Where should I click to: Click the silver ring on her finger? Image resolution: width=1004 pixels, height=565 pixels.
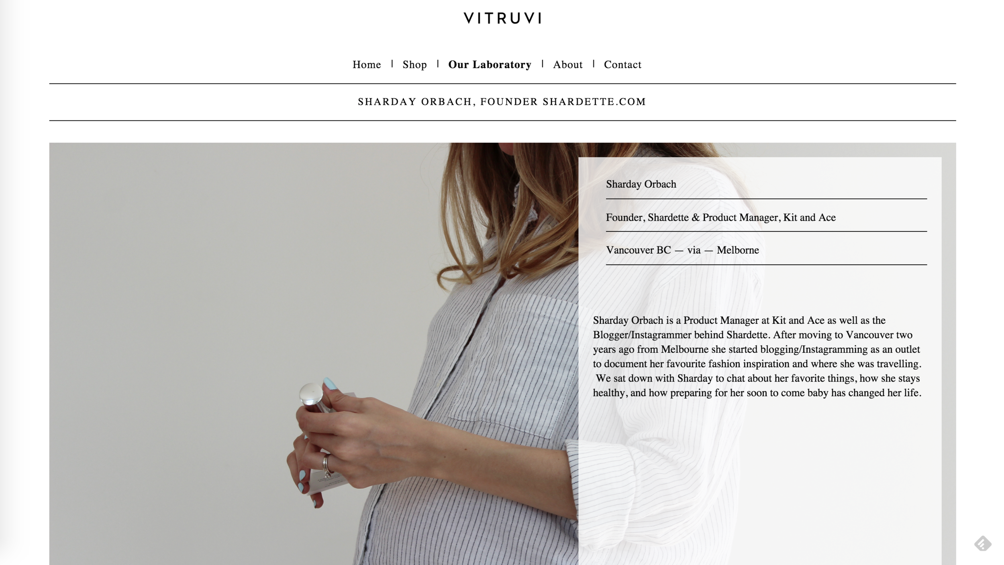pos(327,465)
